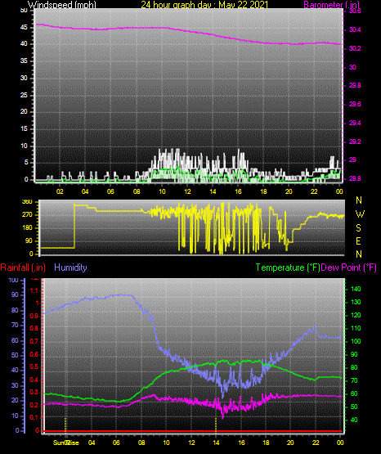Click the yellow dotted sunrise marker line
This screenshot has height=454, width=381.
pos(65,425)
